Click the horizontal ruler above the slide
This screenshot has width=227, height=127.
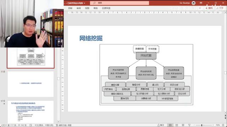click(144, 13)
